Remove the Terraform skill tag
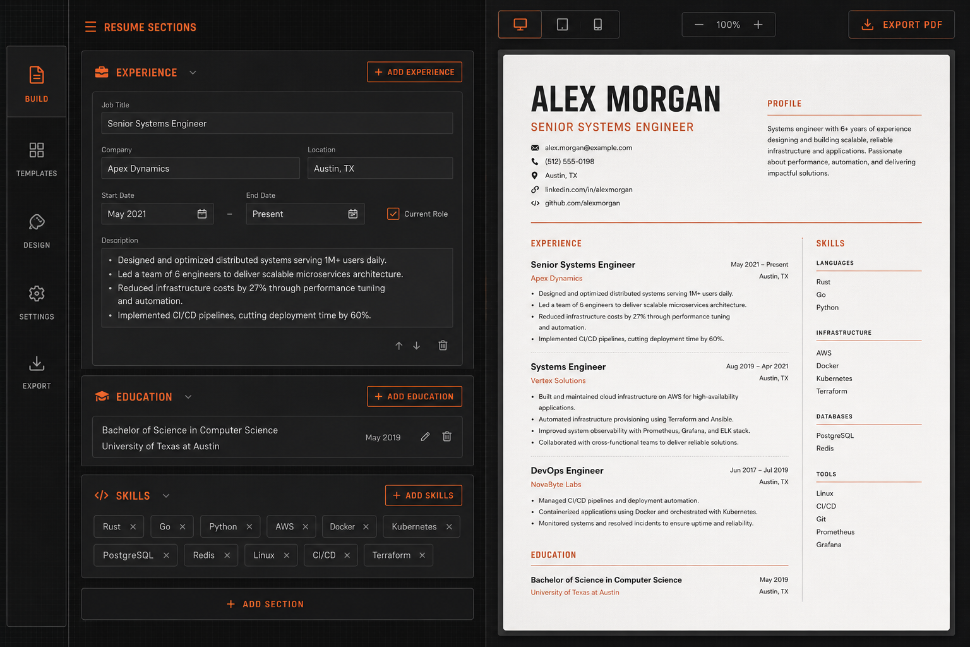The image size is (970, 647). (422, 555)
